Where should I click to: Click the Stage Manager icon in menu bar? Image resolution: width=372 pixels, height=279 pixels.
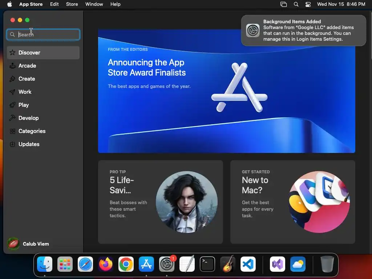(283, 4)
